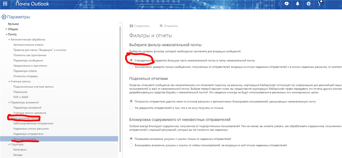Click the Сохранить button label
Viewport: 342px width, 158px height.
(142, 26)
